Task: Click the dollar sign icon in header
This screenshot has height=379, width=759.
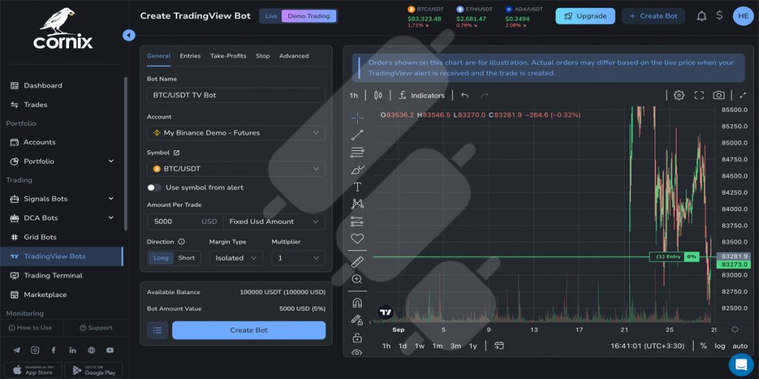Action: tap(719, 16)
